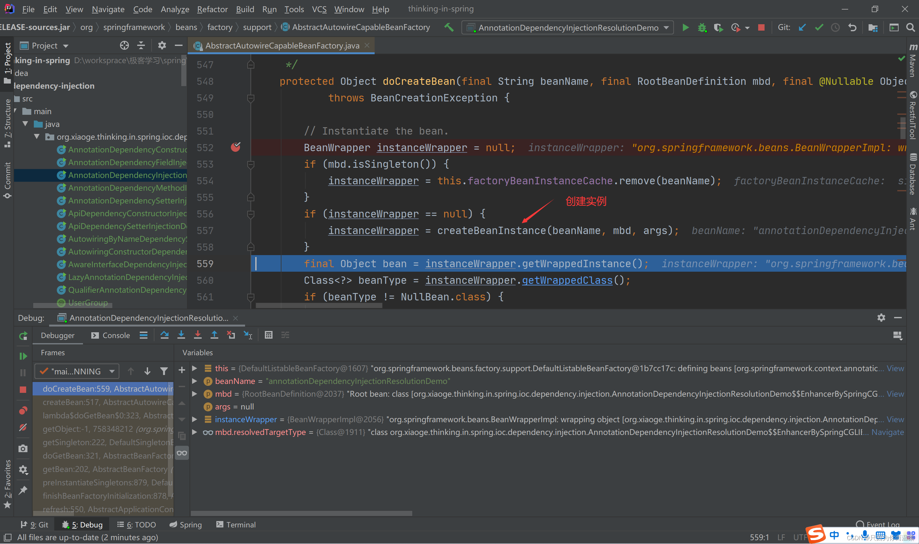Viewport: 919px width, 544px height.
Task: Click the Evaluate Expression icon
Action: (x=268, y=335)
